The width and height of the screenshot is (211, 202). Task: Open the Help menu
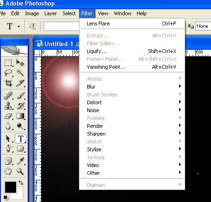(142, 13)
